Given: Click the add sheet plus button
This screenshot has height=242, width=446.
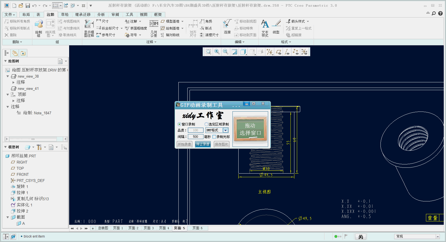Looking at the screenshot, I should point(93,228).
